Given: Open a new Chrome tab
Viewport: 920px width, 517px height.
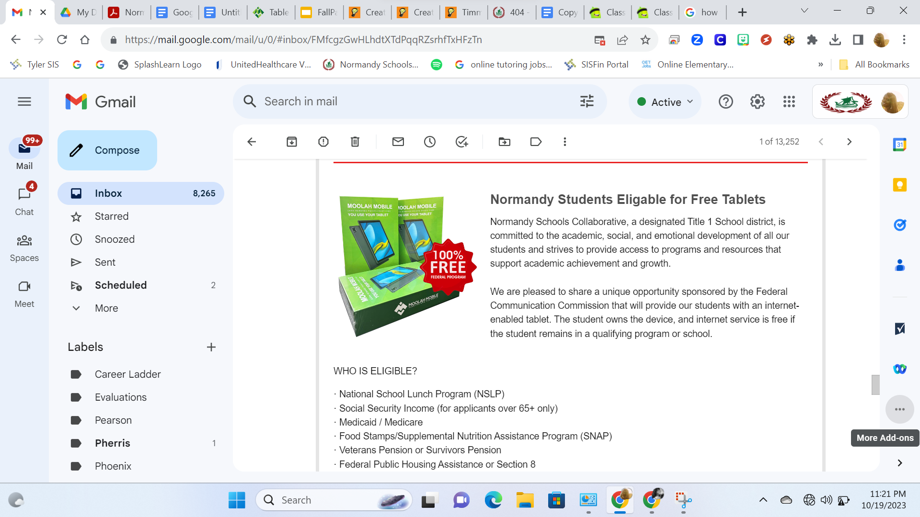Looking at the screenshot, I should 742,12.
